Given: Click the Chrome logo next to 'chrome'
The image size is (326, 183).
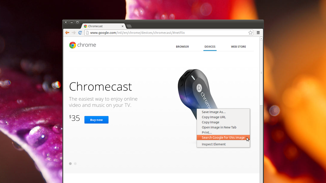Looking at the screenshot, I should click(x=72, y=45).
